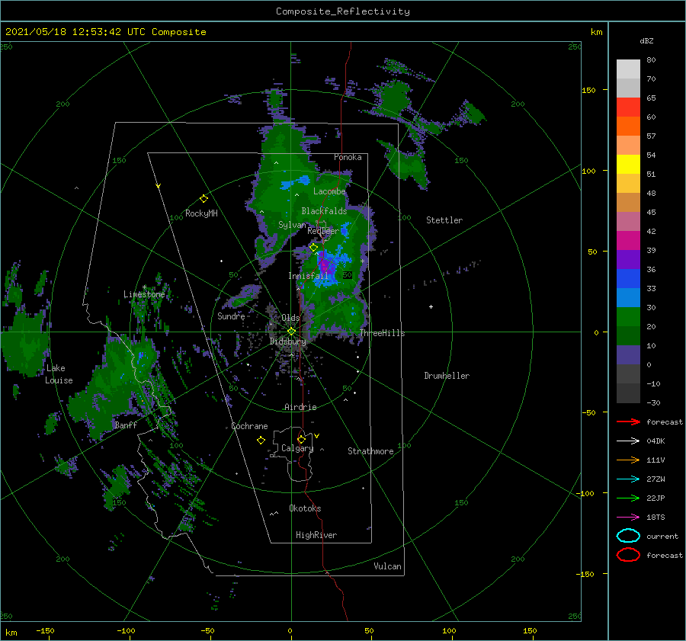Click the Strathmore town label

pyautogui.click(x=370, y=451)
